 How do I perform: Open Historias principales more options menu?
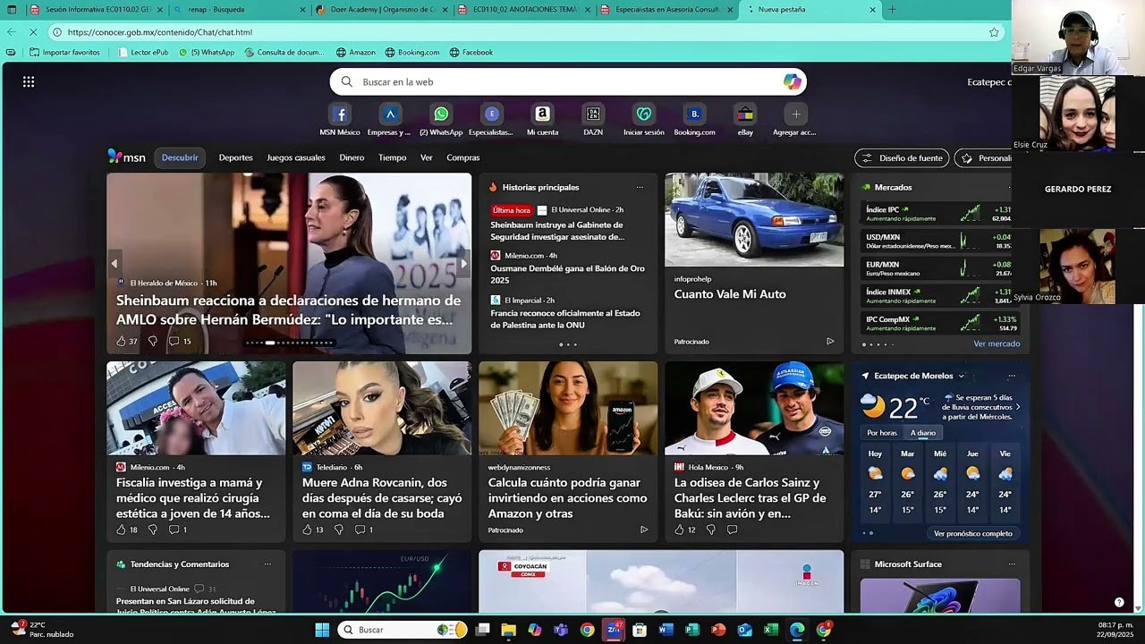tap(640, 187)
